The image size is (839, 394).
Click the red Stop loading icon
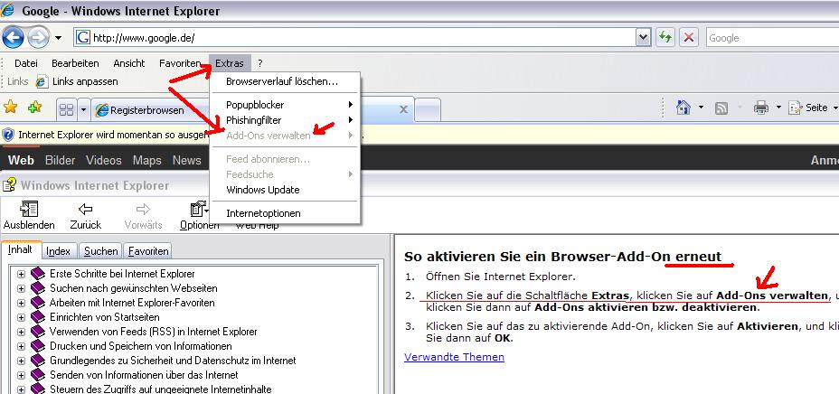point(689,37)
